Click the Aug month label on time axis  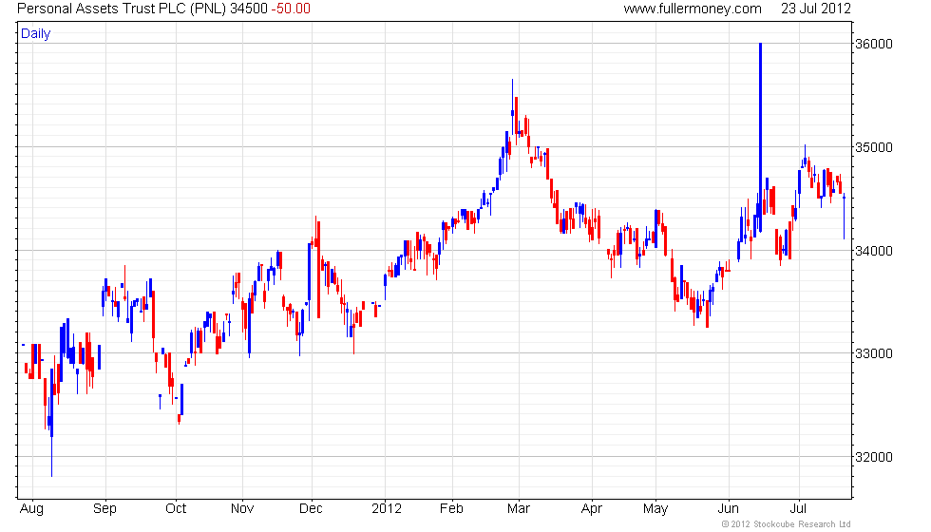click(31, 509)
